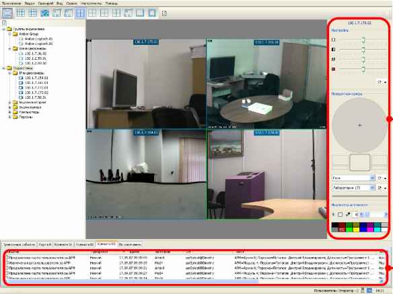Click the center button below the PTZ circle
393x294 pixels.
click(x=359, y=162)
